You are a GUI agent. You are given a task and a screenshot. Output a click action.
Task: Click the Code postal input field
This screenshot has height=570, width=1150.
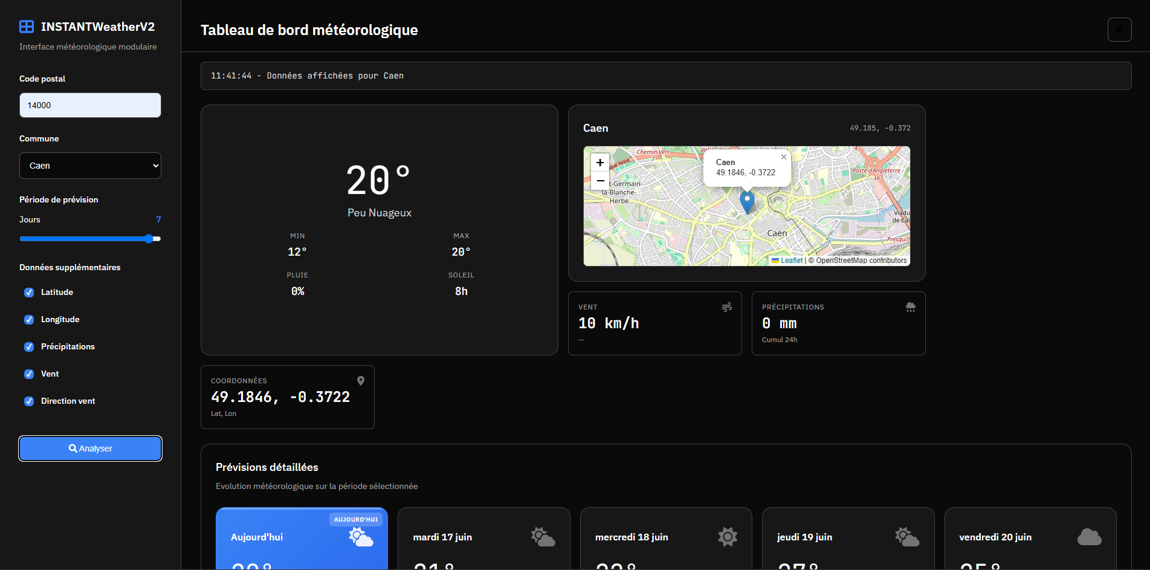(x=89, y=105)
